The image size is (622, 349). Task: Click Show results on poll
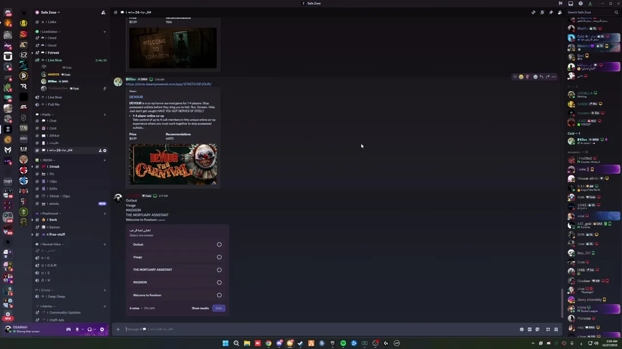point(200,308)
